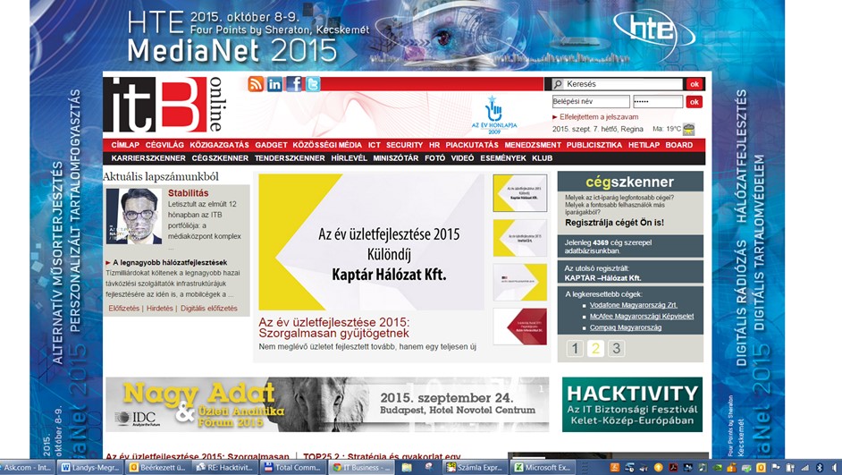Screen dimensions: 842x475
Task: Go to cégszkenner page 1
Action: [575, 348]
